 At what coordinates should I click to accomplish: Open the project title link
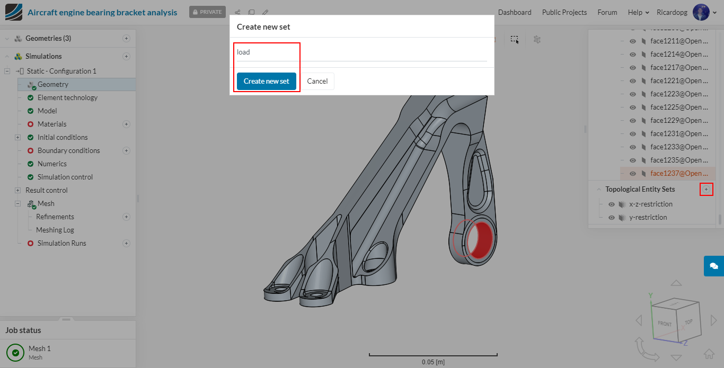click(102, 12)
